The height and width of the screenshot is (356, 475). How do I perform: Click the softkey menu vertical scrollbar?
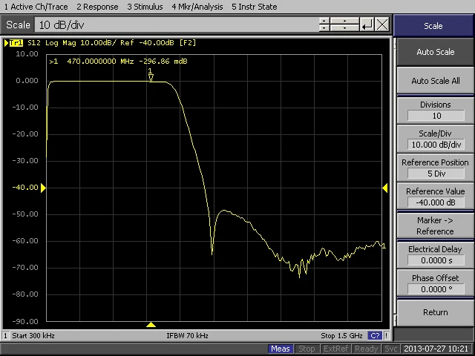395,180
